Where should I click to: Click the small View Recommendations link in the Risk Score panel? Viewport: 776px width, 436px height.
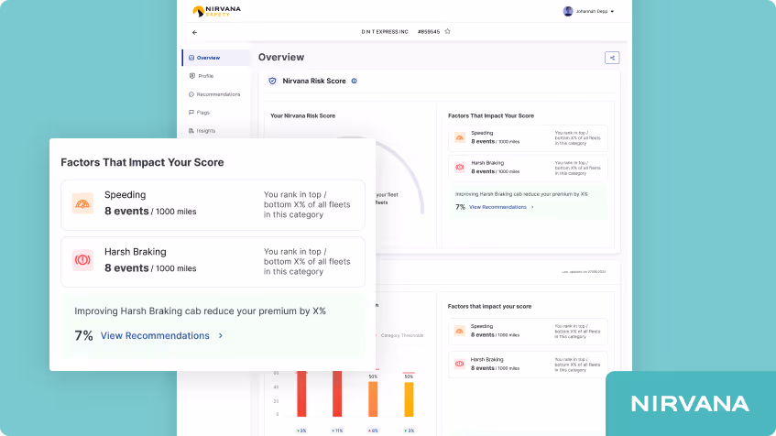[x=497, y=207]
